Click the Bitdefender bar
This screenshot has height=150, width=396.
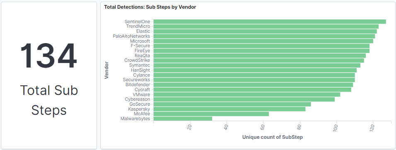click(x=254, y=85)
